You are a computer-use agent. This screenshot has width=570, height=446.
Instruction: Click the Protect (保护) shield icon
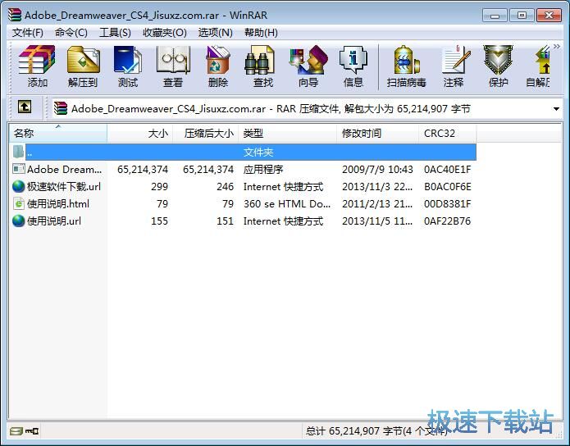498,66
